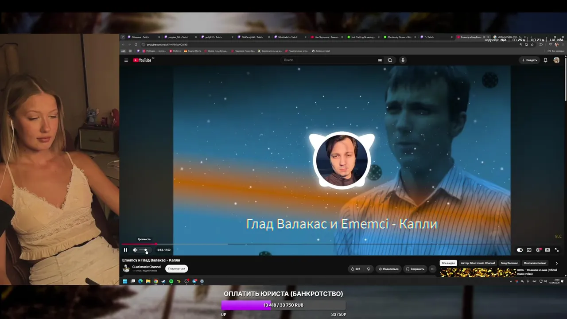Select the 'Автор: GLad music Channel' chip
567x319 pixels.
tap(478, 263)
